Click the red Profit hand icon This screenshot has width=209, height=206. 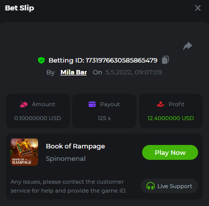tap(160, 104)
